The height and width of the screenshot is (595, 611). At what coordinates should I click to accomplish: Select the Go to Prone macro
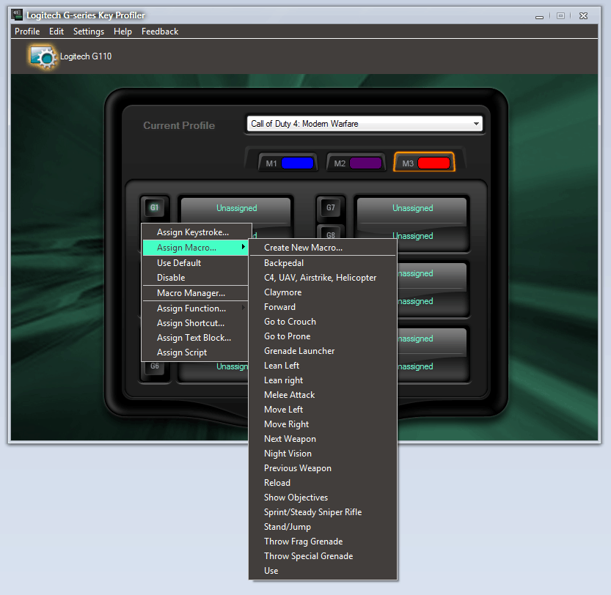(323, 336)
